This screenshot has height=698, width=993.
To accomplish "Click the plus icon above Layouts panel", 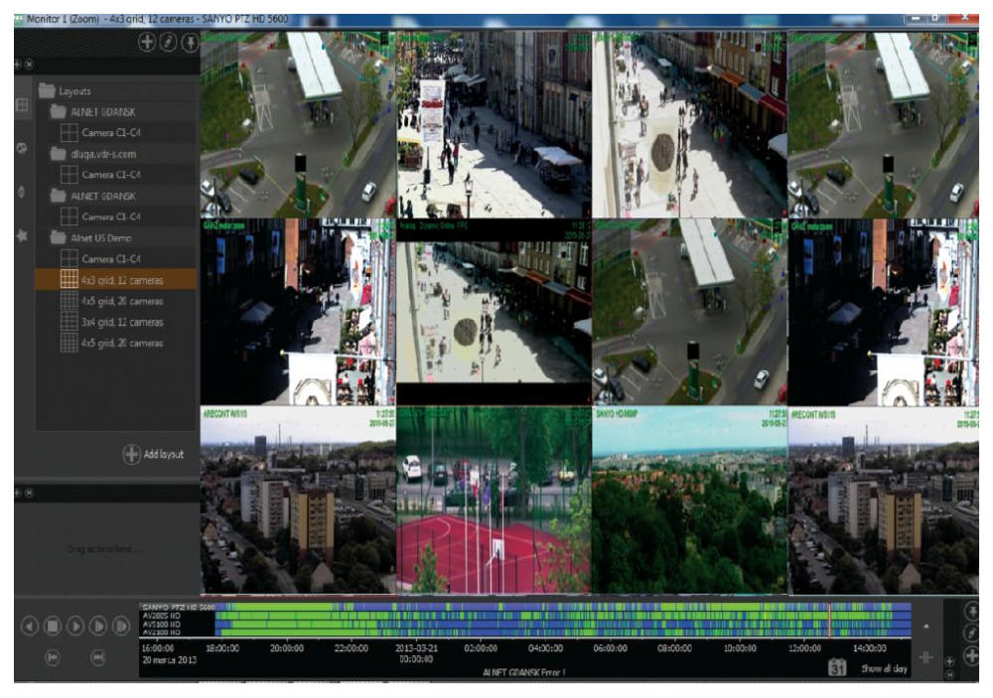I will [146, 44].
